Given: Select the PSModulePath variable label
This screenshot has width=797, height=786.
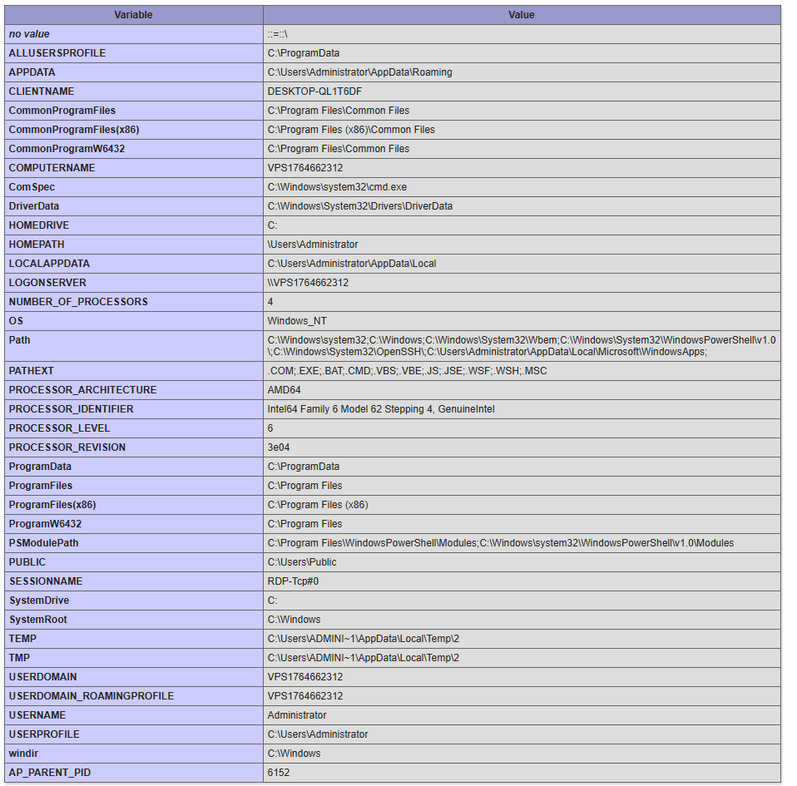Looking at the screenshot, I should click(43, 543).
